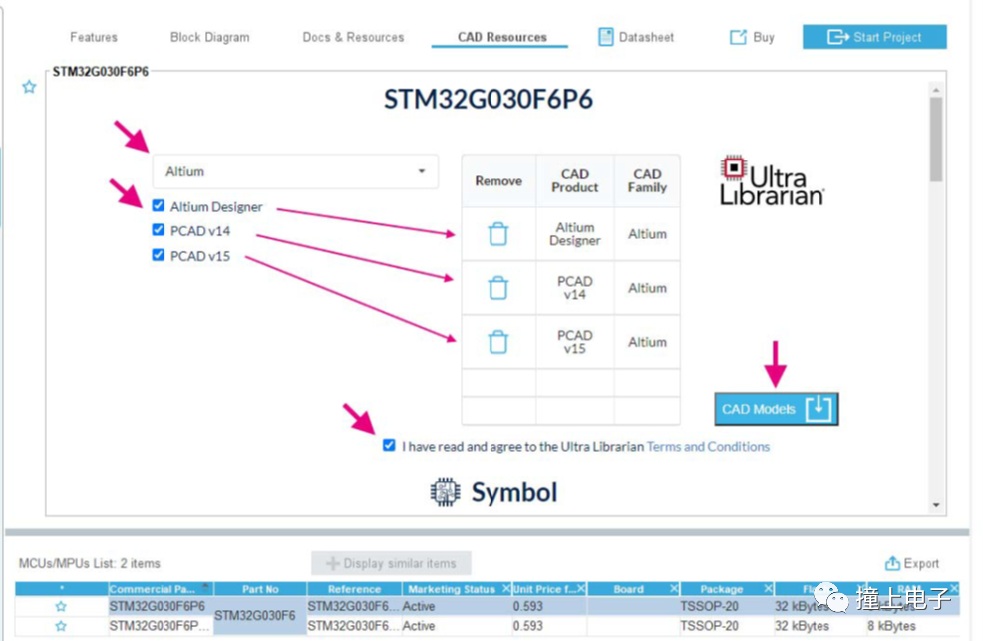
Task: Click the Export icon above MCU list
Action: click(x=892, y=563)
